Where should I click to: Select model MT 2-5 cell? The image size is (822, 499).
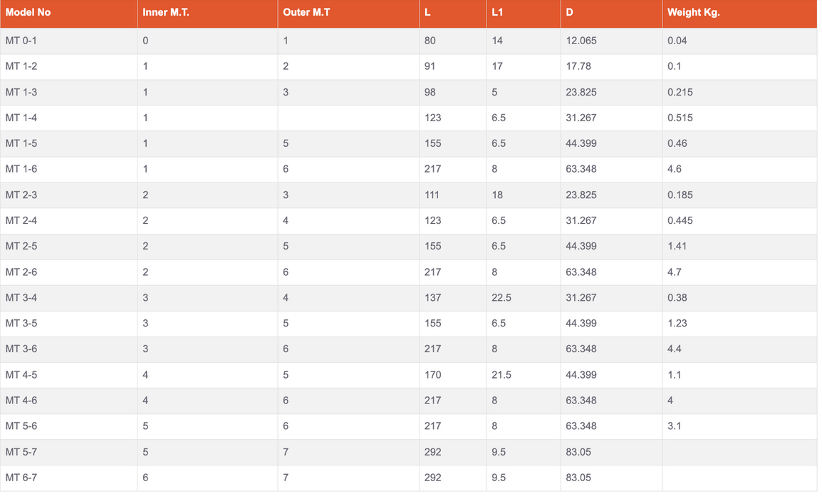click(21, 246)
